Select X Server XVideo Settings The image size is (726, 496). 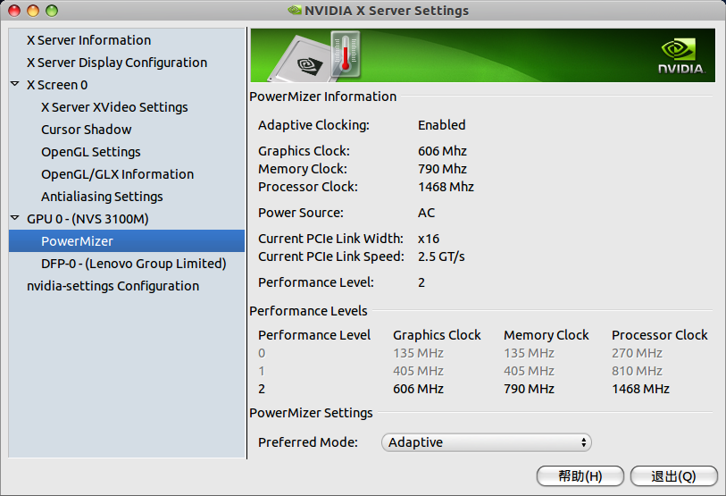(114, 107)
